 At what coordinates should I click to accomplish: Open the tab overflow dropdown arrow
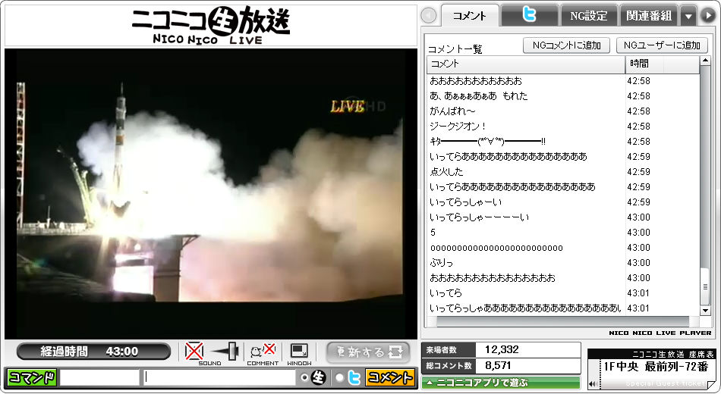click(688, 16)
